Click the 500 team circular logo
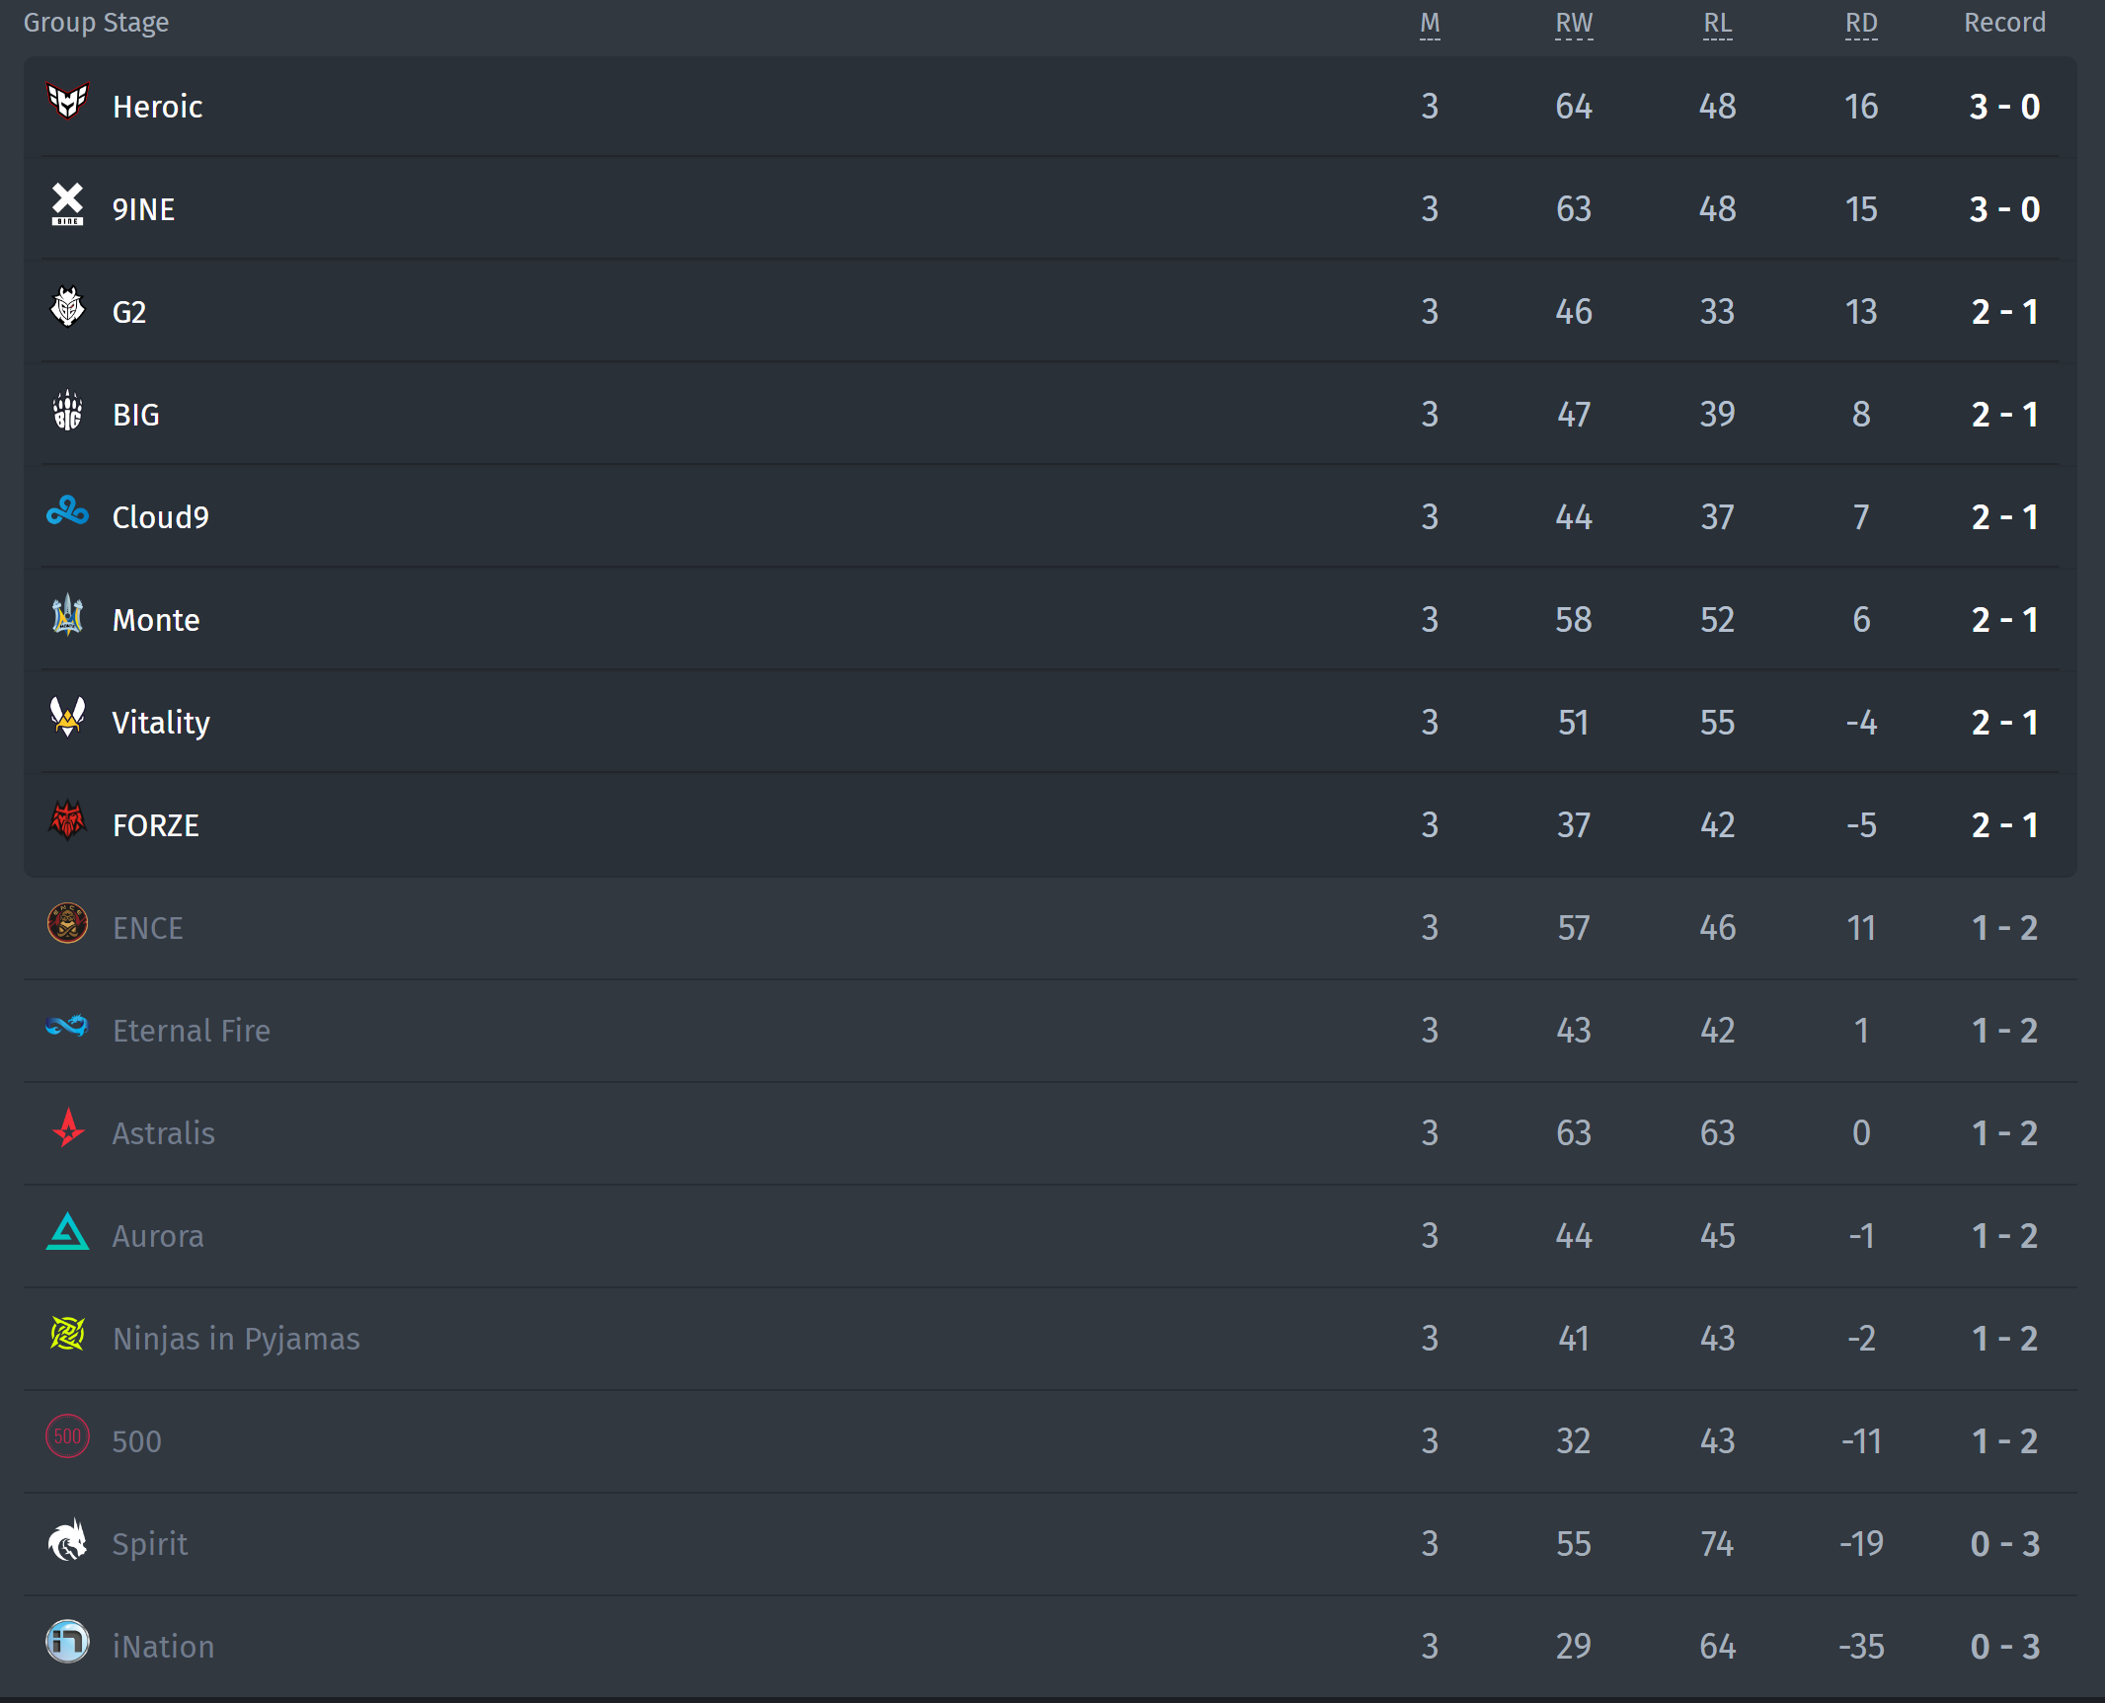The height and width of the screenshot is (1703, 2105). pos(68,1436)
